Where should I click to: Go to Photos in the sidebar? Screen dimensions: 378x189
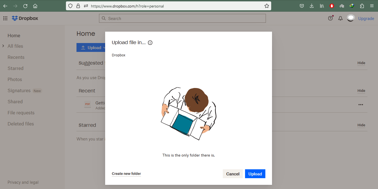click(15, 79)
